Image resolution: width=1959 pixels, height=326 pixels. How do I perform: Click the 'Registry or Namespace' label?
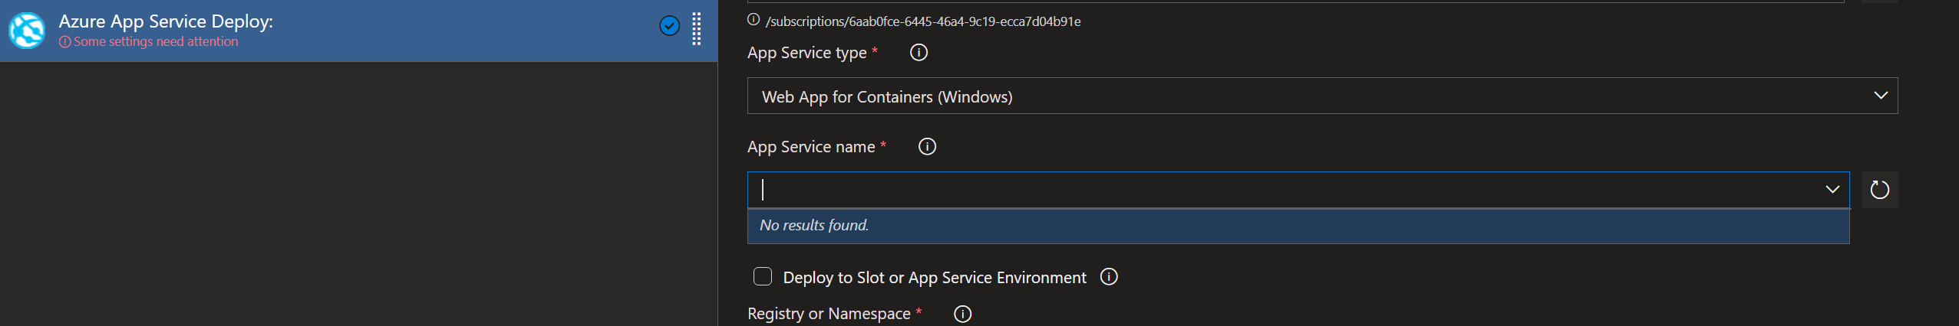click(829, 314)
